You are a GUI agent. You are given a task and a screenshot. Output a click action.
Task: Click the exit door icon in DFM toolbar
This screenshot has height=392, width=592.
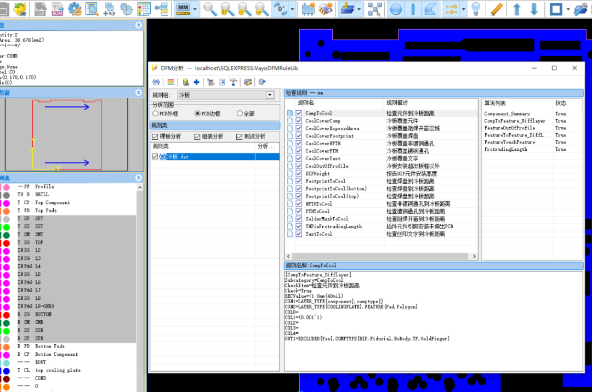coord(262,82)
